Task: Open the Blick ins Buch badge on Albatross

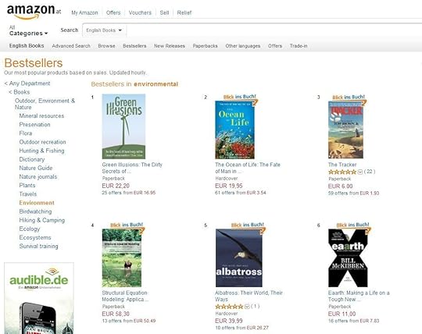Action: [x=248, y=225]
